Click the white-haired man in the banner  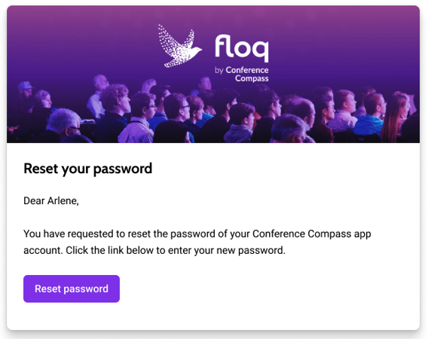[x=63, y=124]
